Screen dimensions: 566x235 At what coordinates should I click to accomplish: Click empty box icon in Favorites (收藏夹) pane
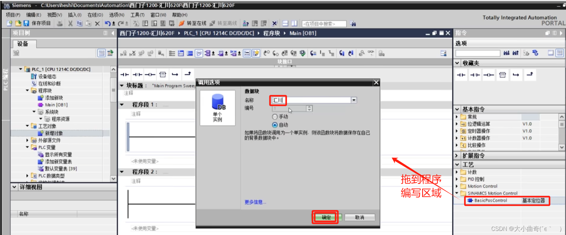[502, 75]
